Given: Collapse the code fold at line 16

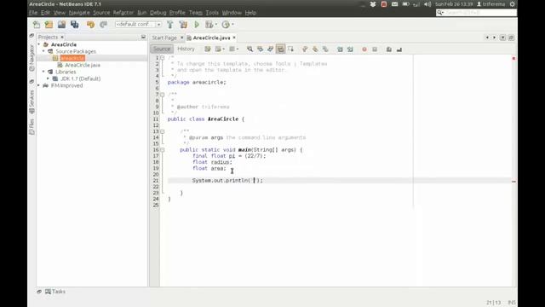Looking at the screenshot, I should (162, 150).
